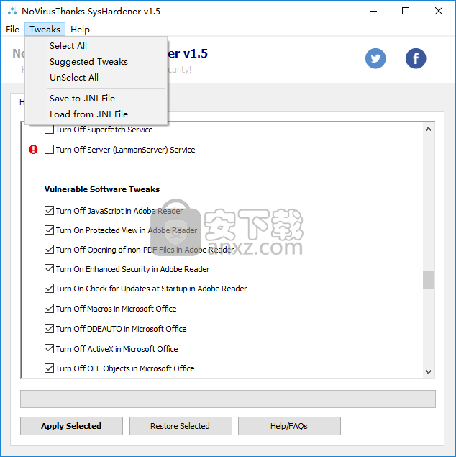Close the SysHardener window

click(439, 11)
